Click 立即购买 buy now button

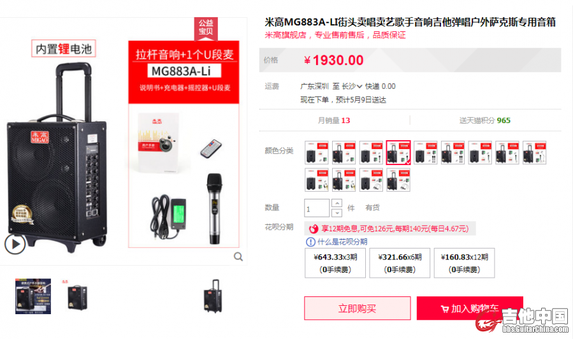click(x=358, y=308)
